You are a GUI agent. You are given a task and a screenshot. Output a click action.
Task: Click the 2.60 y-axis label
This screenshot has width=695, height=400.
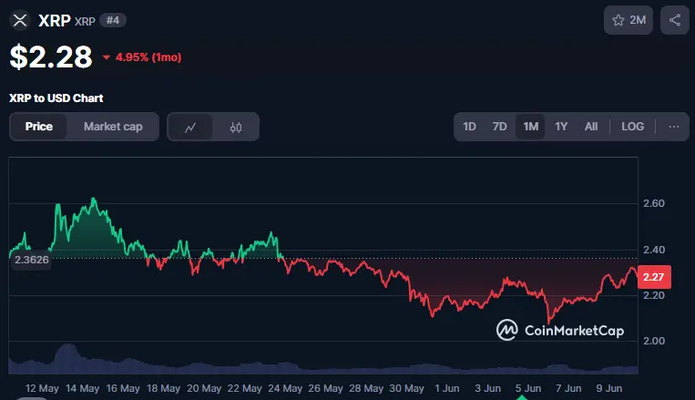click(654, 203)
